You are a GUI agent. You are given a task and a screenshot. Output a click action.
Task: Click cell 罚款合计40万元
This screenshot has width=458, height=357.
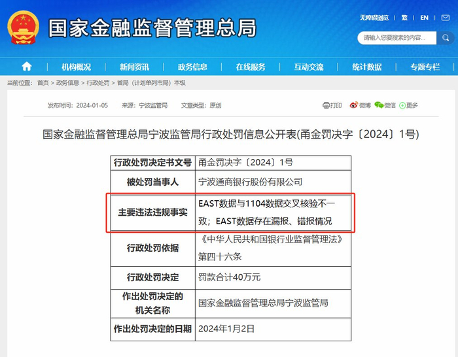pyautogui.click(x=273, y=277)
